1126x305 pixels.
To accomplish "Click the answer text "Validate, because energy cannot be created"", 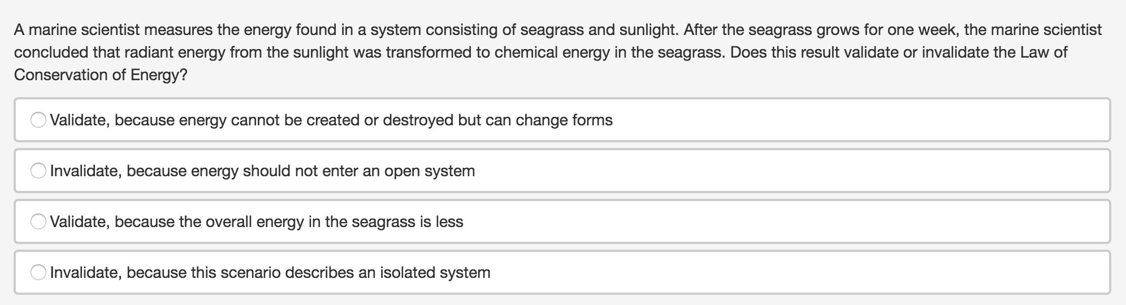I will click(187, 120).
